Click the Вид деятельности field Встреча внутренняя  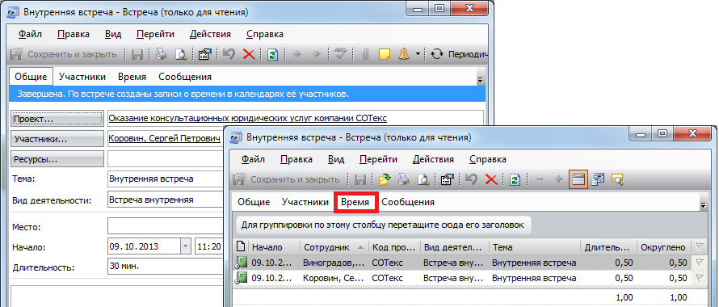[165, 200]
